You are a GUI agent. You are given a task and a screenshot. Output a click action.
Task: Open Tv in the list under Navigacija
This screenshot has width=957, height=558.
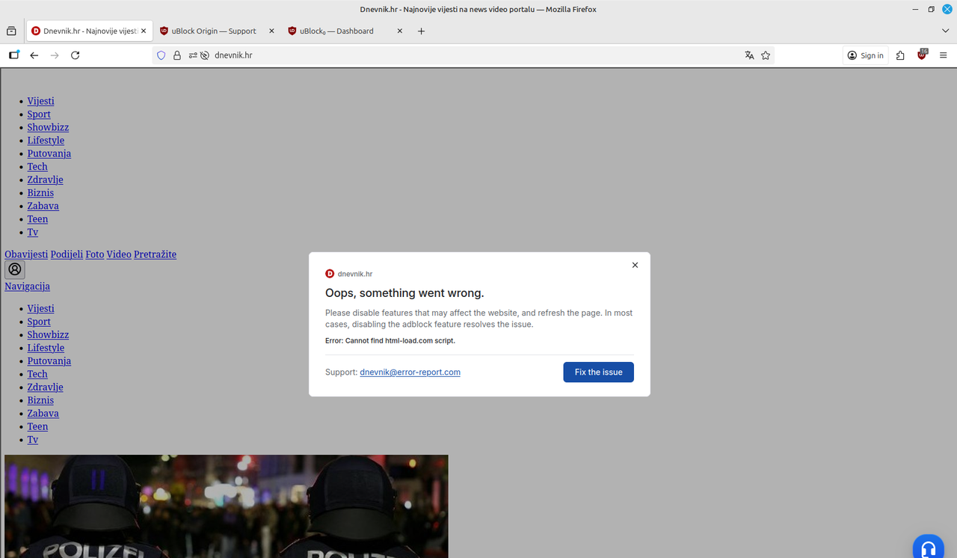pos(33,439)
